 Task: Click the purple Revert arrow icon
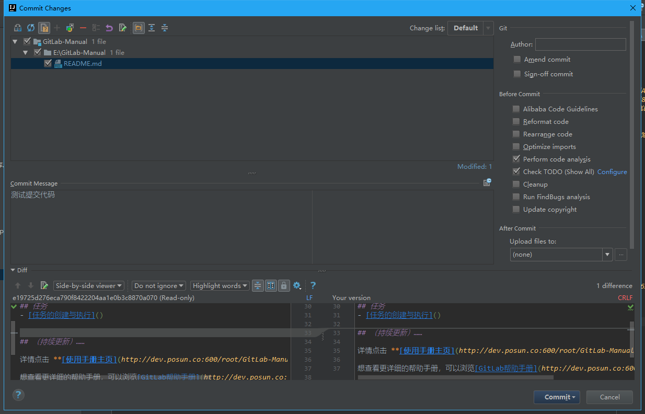[109, 28]
